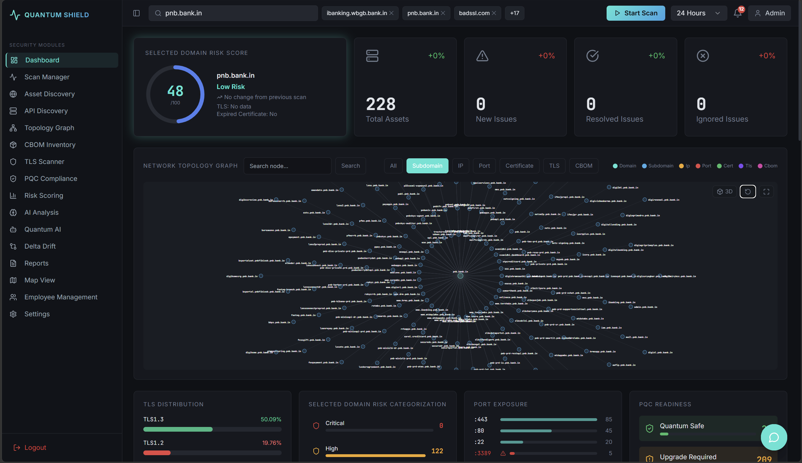This screenshot has height=463, width=802.
Task: Expand topology graph to fullscreen
Action: pos(766,192)
